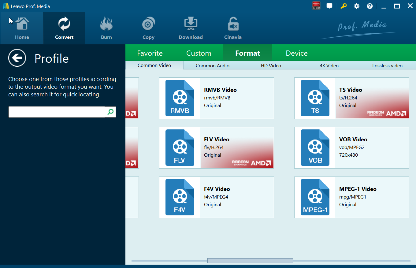
Task: Switch to the Favorite tab
Action: (x=150, y=53)
